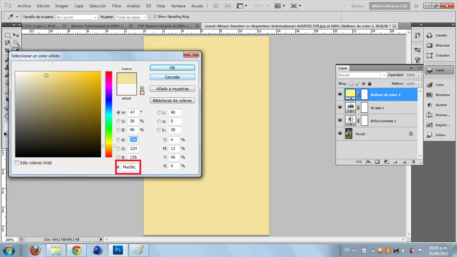Click the Básico workspace button
457x257 pixels.
[358, 6]
